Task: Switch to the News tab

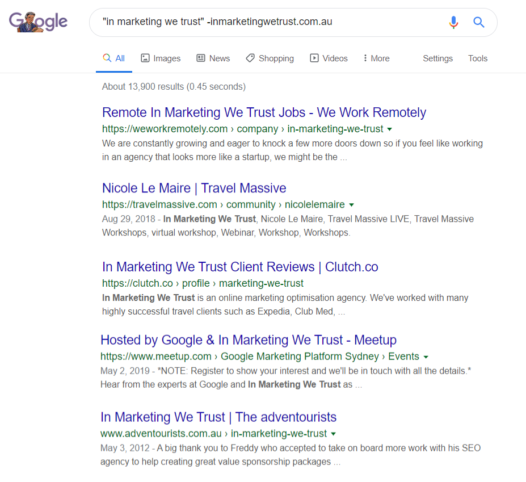Action: [213, 58]
